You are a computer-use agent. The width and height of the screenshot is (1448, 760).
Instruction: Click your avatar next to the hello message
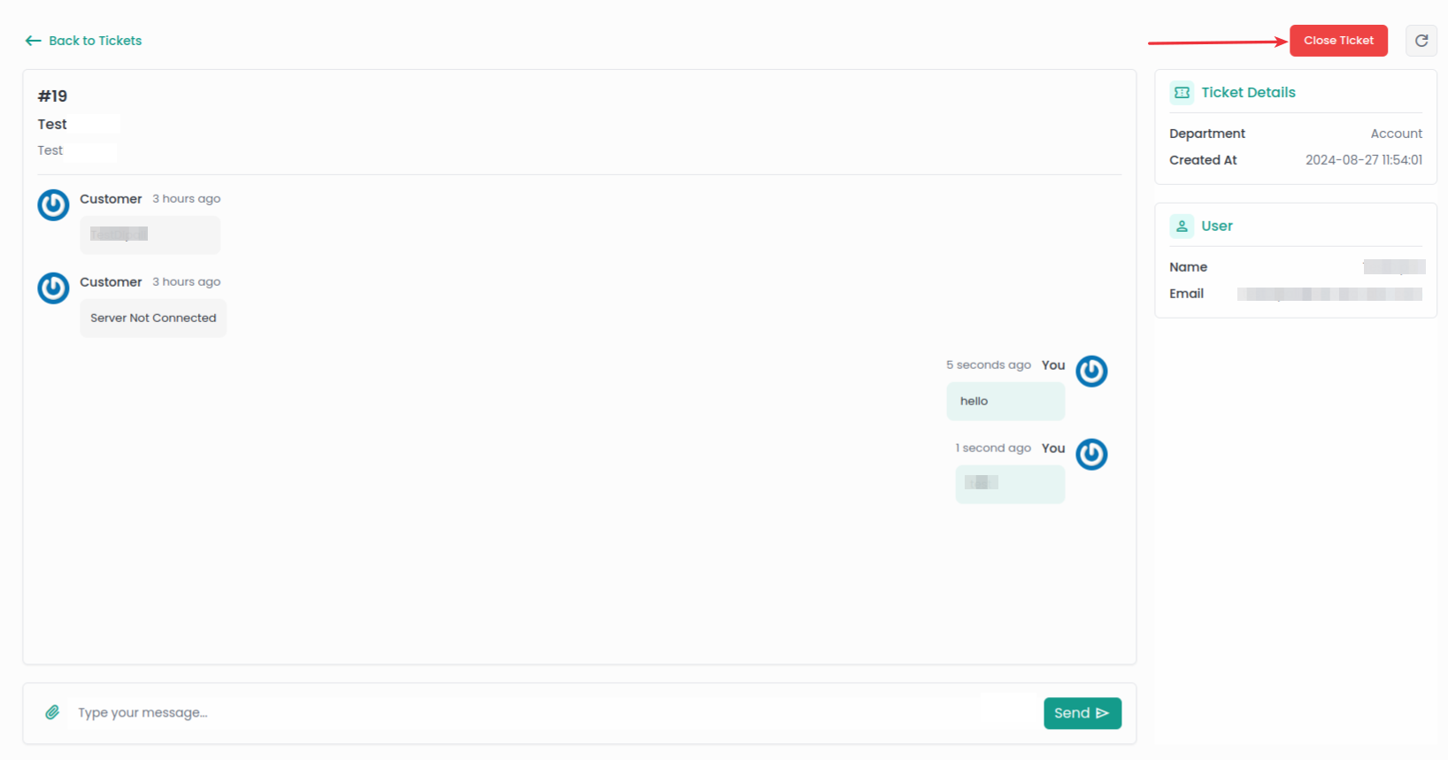point(1091,372)
